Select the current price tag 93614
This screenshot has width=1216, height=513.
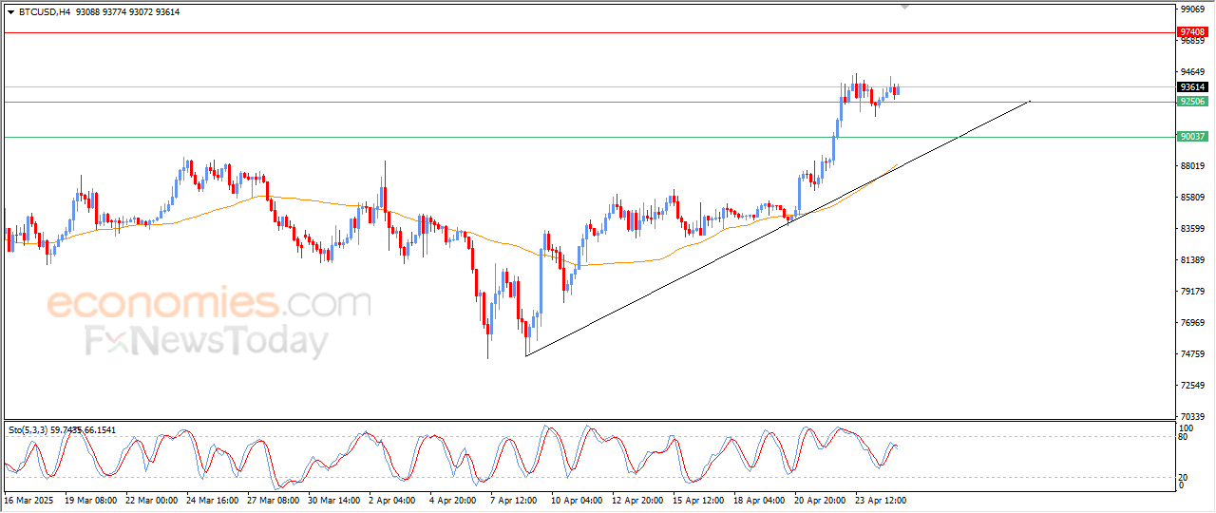1192,87
